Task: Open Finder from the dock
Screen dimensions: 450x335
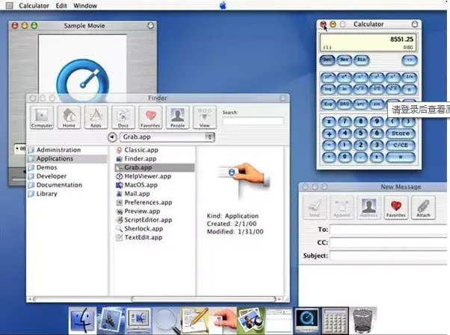Action: pyautogui.click(x=82, y=320)
